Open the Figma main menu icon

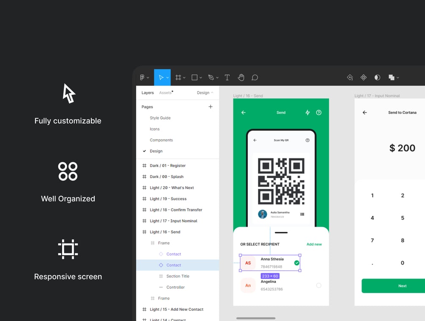coord(142,77)
